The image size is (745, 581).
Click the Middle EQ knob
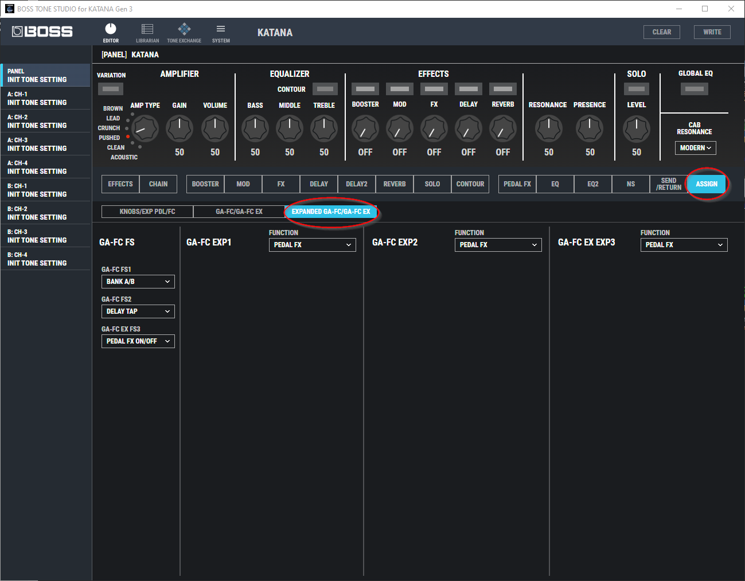pos(290,128)
